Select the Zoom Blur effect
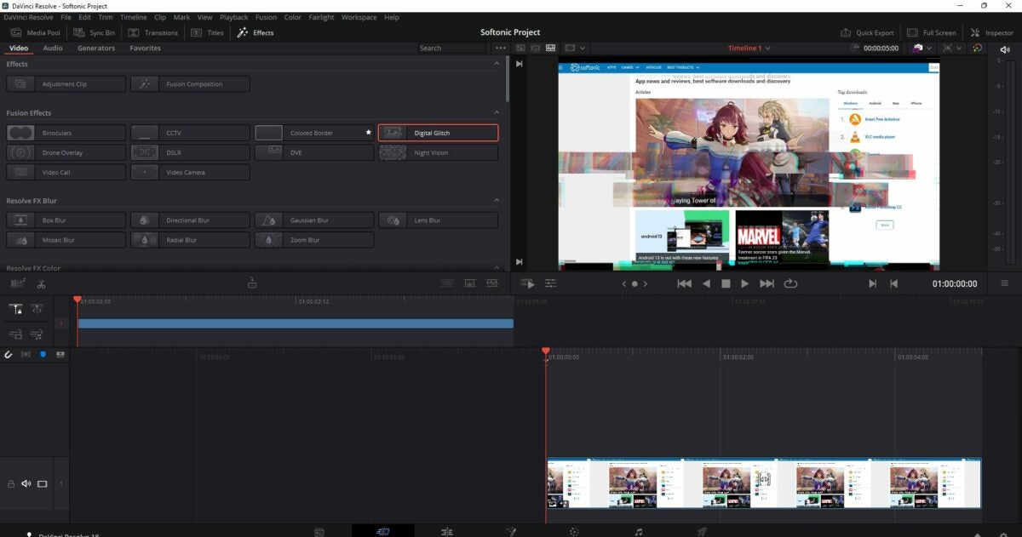 [x=314, y=240]
